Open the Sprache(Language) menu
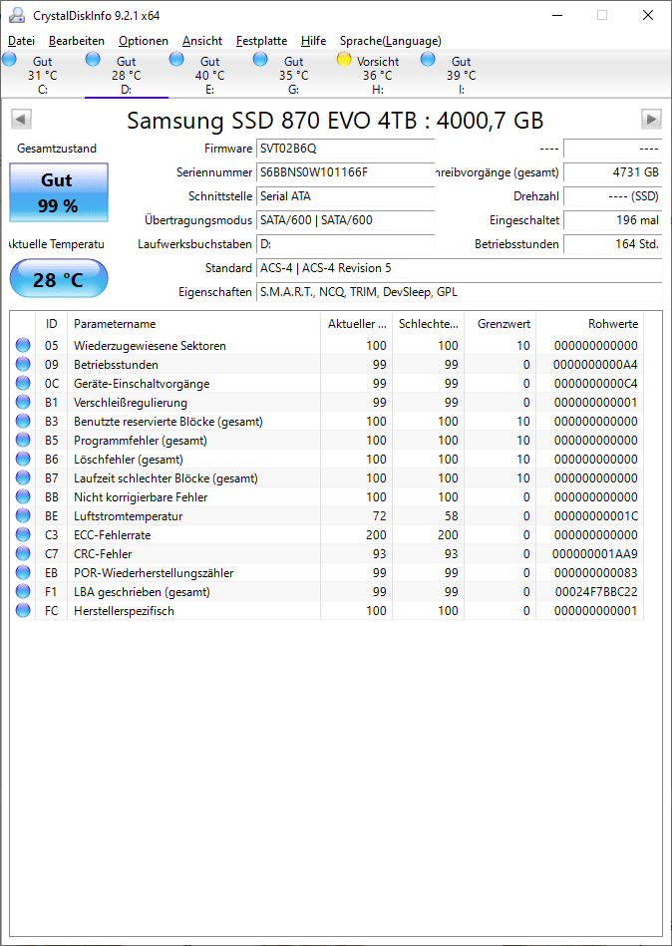The image size is (672, 946). 390,41
